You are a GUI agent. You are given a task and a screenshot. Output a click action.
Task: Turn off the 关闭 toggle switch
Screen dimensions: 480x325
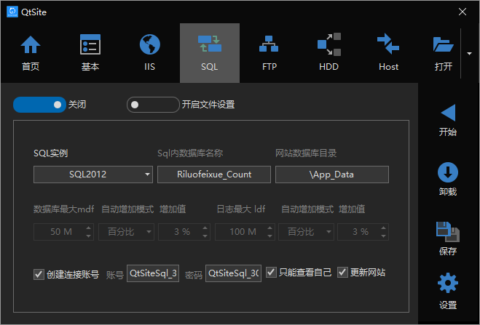pos(40,105)
